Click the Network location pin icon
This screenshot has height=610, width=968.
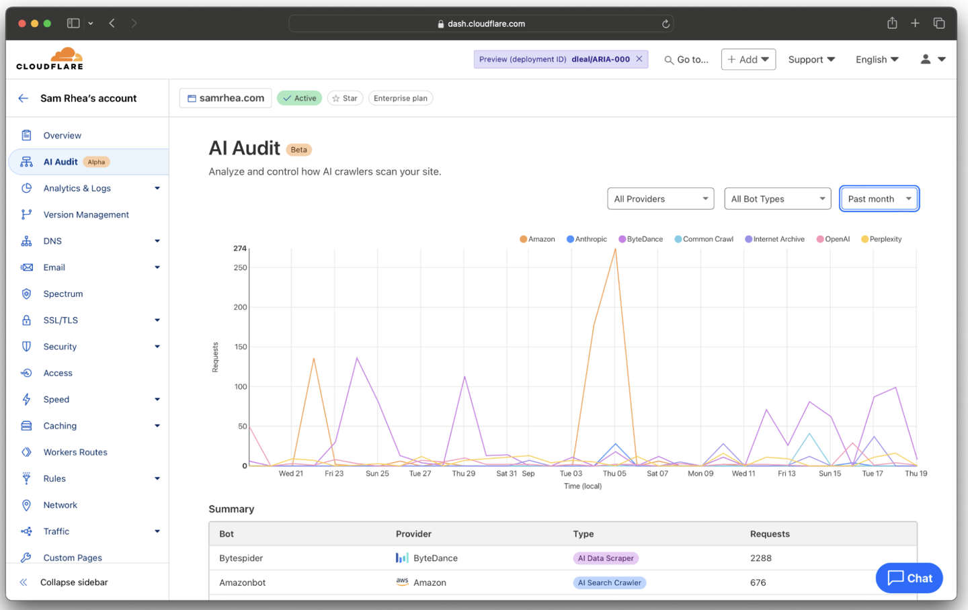coord(26,505)
